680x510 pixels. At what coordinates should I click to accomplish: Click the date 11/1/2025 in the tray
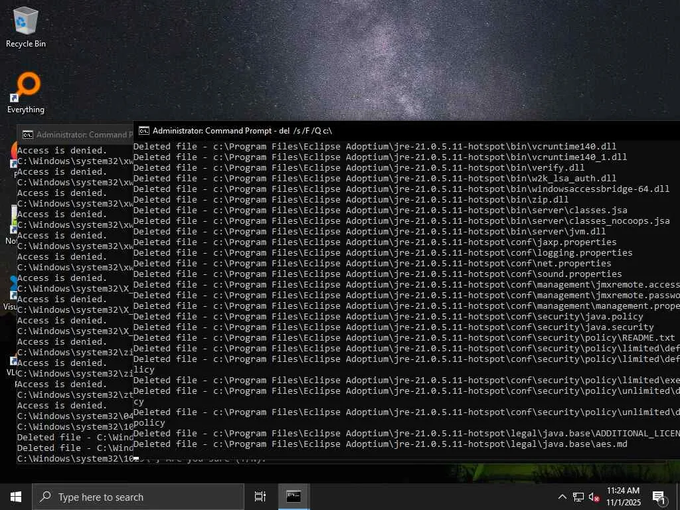tap(623, 503)
